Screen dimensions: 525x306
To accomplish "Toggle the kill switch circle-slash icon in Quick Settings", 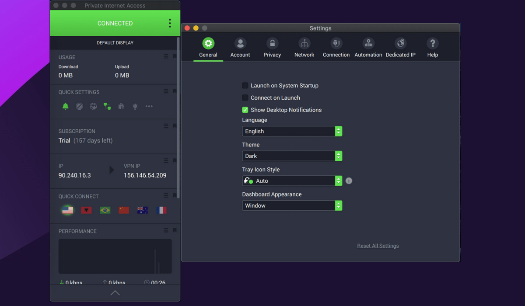I will tap(79, 106).
